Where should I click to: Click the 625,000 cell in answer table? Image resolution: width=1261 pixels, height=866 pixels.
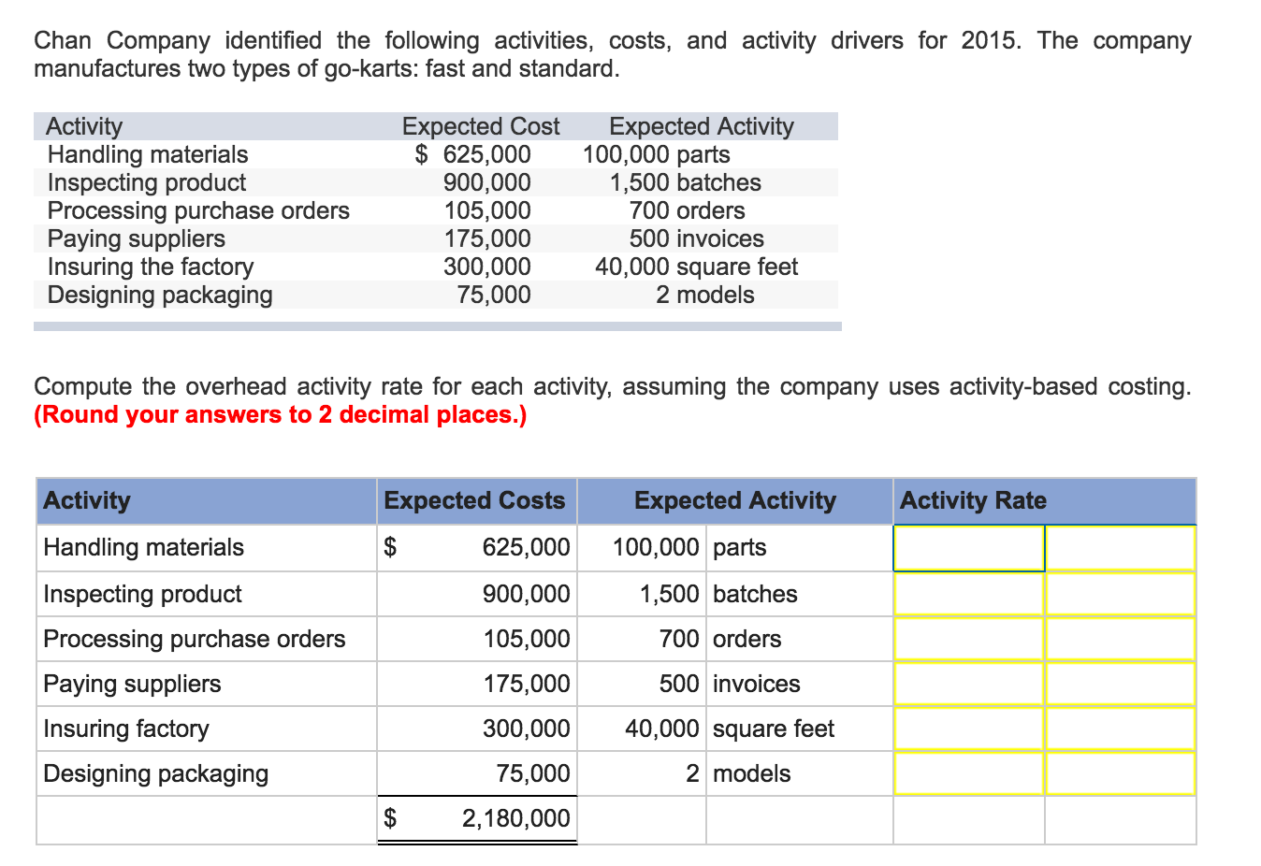pyautogui.click(x=477, y=548)
